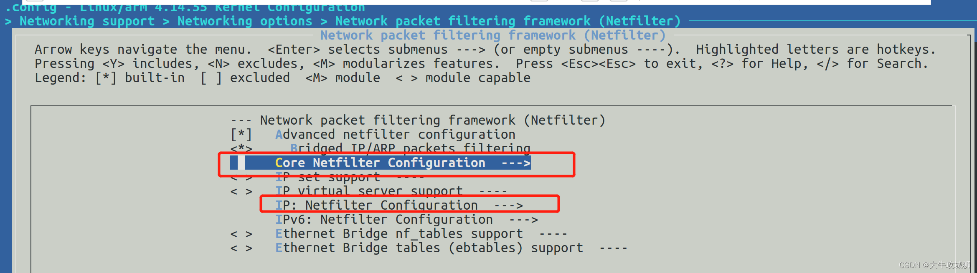Select the Netfilter framework header line in menu
977x273 pixels.
(433, 120)
